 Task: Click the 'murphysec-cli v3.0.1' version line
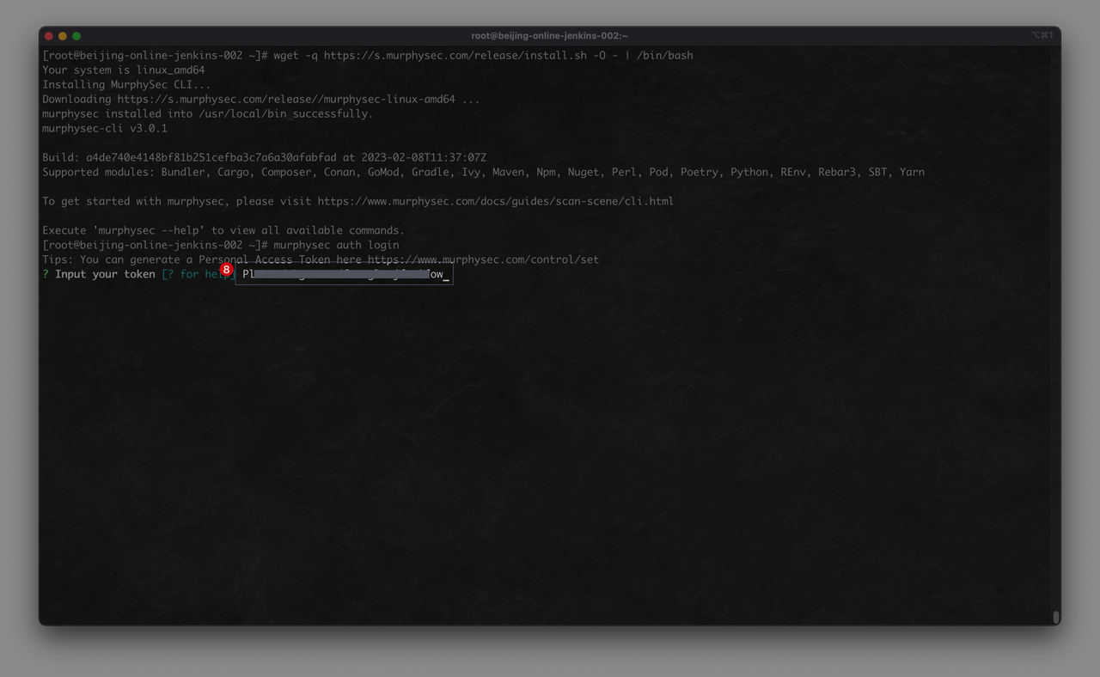[105, 129]
